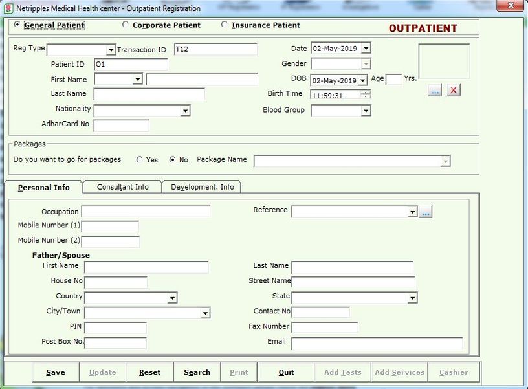Open the Package Name dropdown
Viewport: 528px width, 389px height.
(x=445, y=161)
